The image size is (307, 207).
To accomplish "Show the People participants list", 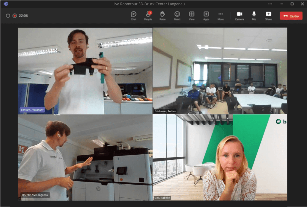I will (148, 16).
